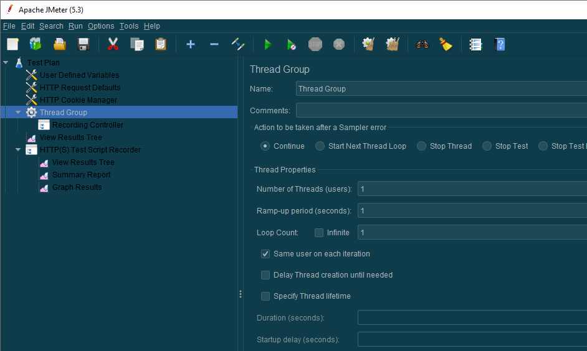This screenshot has width=587, height=351.
Task: Click the split pane divider handle
Action: pyautogui.click(x=241, y=294)
